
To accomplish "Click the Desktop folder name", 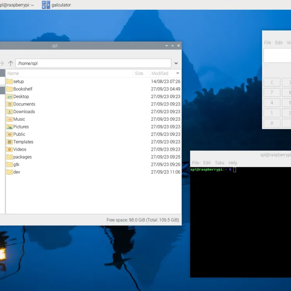I will pos(21,97).
